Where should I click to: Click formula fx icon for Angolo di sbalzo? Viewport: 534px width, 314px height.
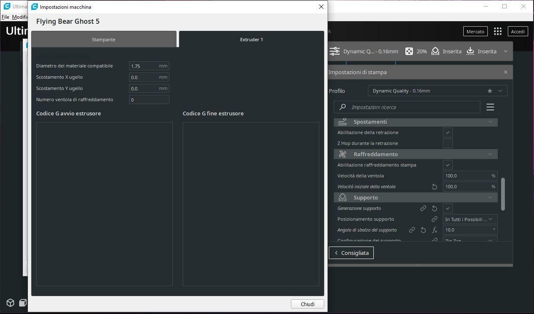pyautogui.click(x=435, y=230)
